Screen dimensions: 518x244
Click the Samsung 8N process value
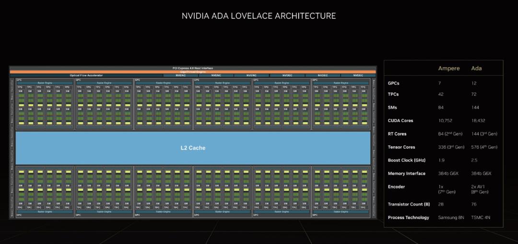pyautogui.click(x=451, y=218)
